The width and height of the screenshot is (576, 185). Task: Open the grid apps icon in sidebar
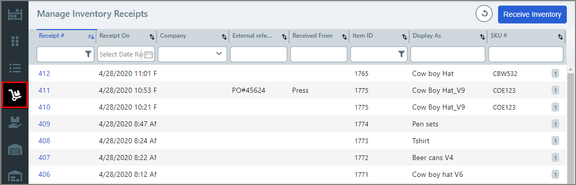tap(15, 41)
